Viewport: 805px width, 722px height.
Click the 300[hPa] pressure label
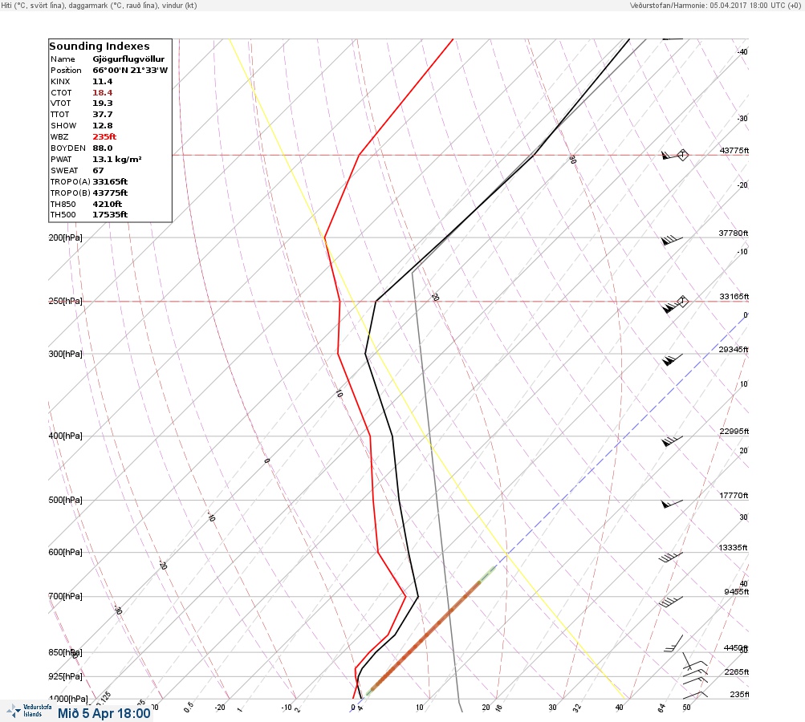point(65,354)
